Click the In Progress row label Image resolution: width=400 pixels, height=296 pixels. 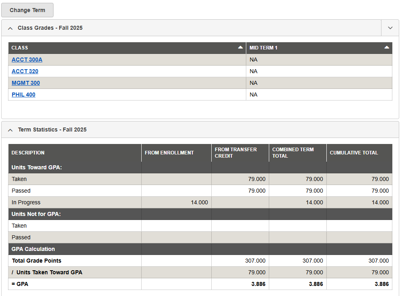click(26, 202)
